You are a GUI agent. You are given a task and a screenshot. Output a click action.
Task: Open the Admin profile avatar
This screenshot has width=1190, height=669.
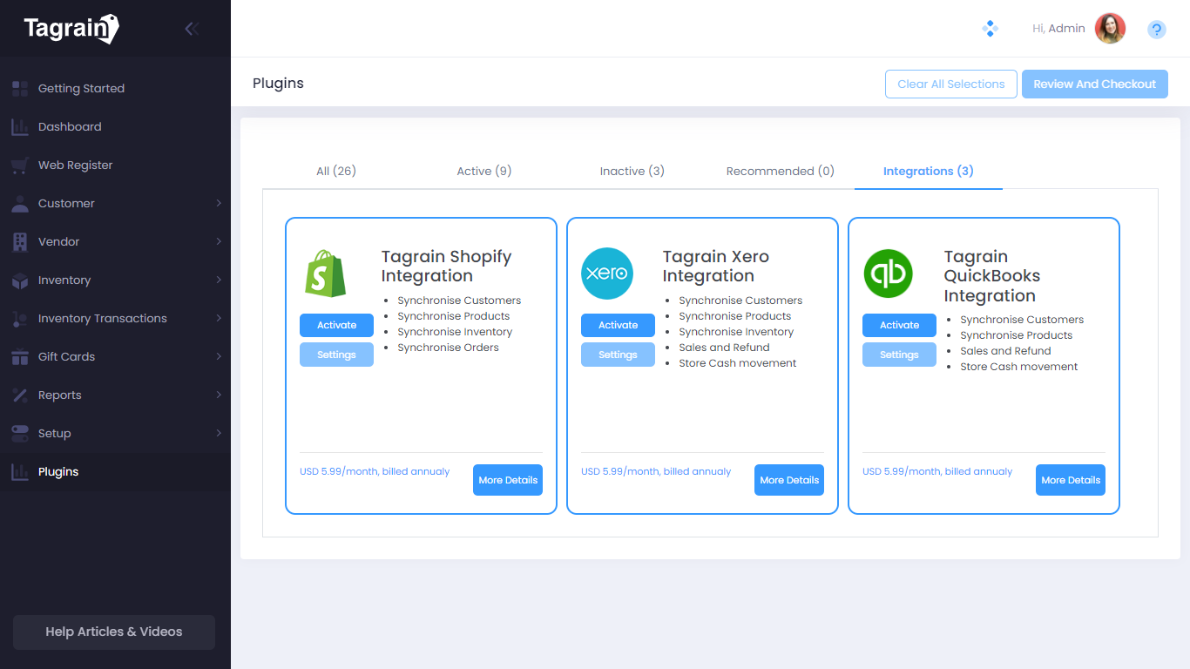1110,29
